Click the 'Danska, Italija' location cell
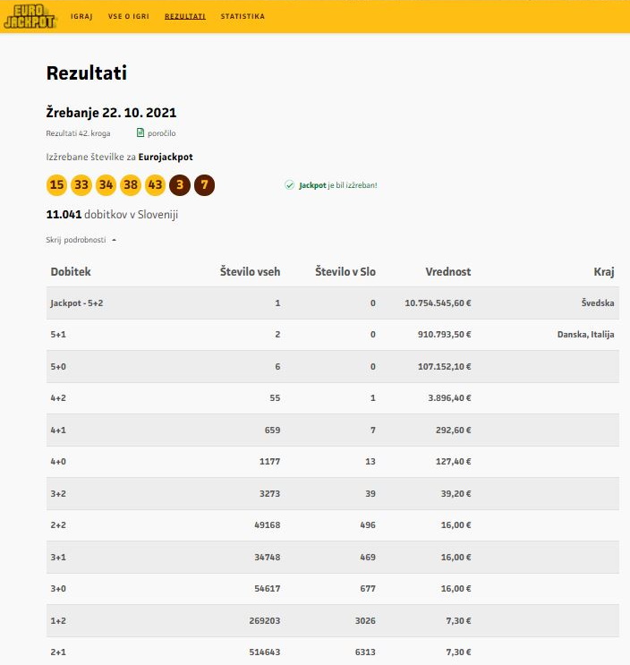The width and height of the screenshot is (630, 665). [x=586, y=335]
